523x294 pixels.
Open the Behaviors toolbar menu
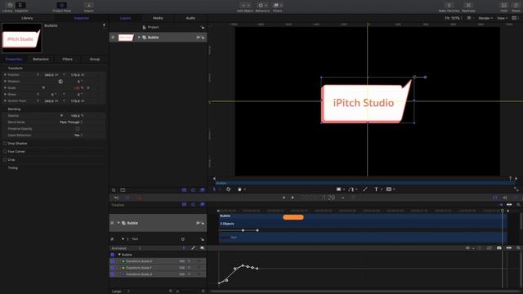coord(262,7)
